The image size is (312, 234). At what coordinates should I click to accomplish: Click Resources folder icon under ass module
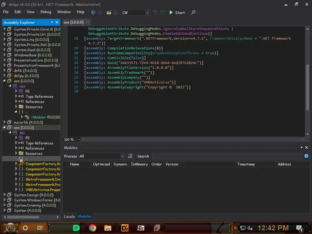(x=21, y=107)
